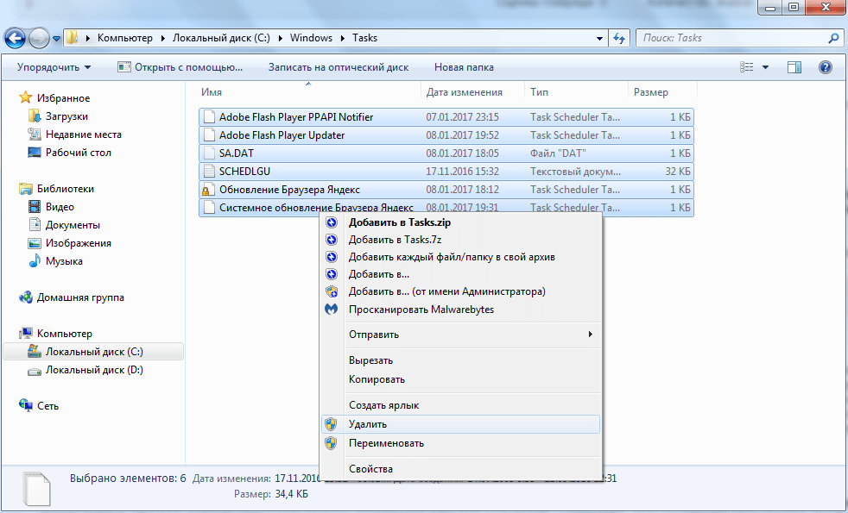Screen dimensions: 848x513
Task: Click 'Windows' in the address breadcrumb
Action: point(311,38)
